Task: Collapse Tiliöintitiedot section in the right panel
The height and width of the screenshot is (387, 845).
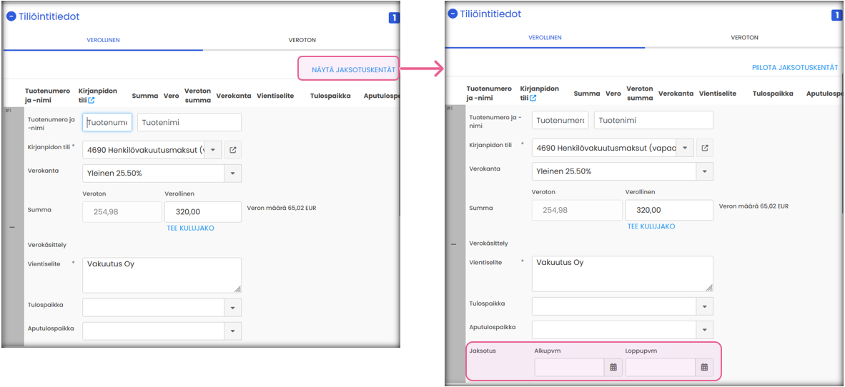Action: click(452, 14)
